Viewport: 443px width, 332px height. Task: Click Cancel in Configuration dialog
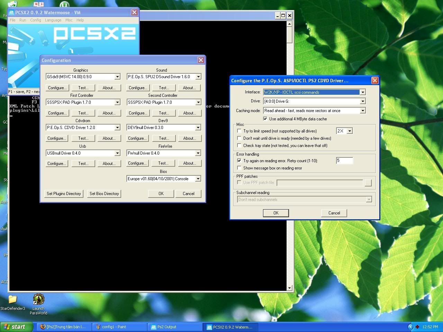pyautogui.click(x=189, y=194)
